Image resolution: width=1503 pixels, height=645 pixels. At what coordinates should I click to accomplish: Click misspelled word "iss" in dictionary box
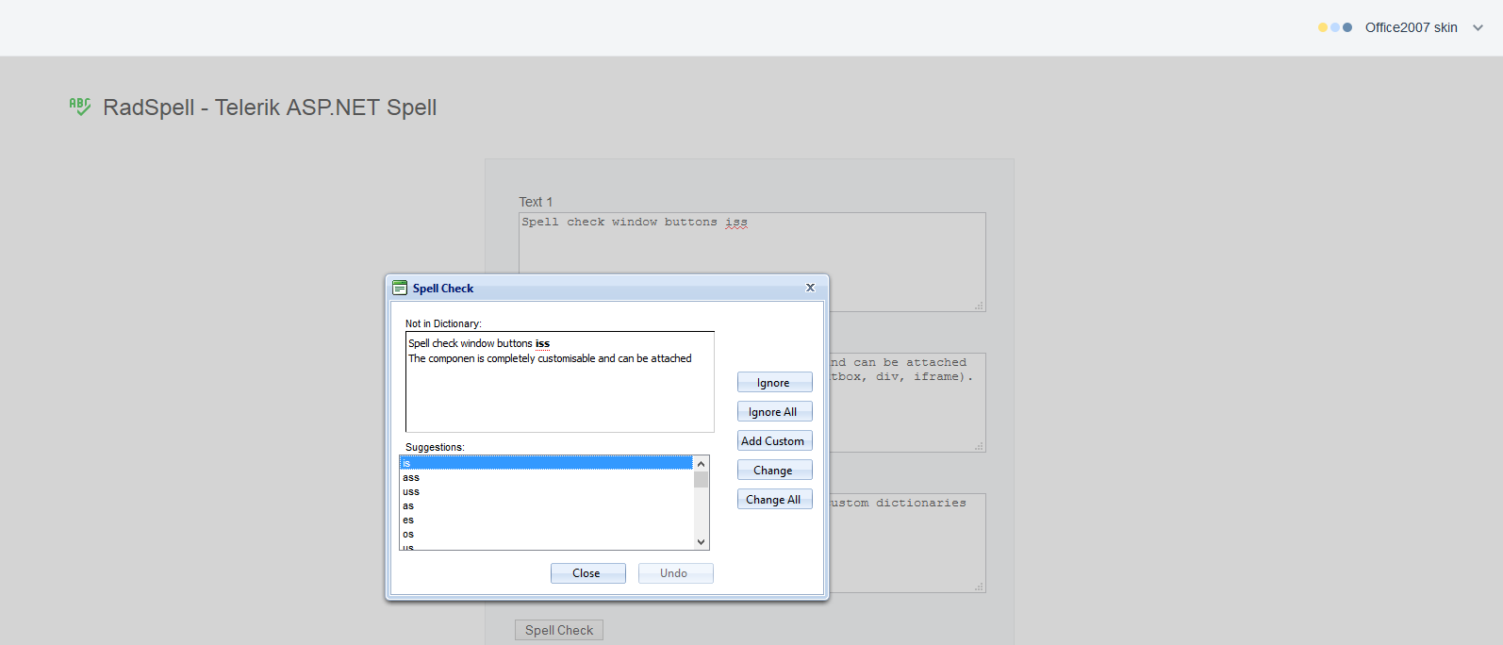[542, 344]
